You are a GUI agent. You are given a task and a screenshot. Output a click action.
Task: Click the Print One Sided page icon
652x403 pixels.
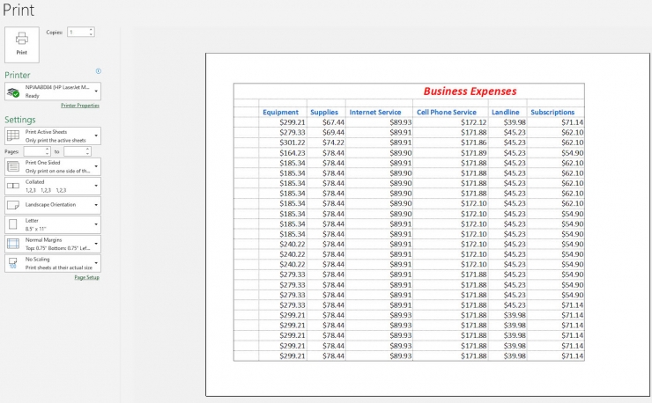point(13,166)
